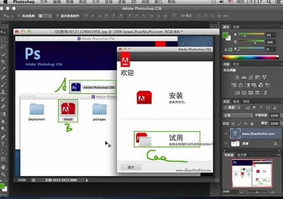The height and width of the screenshot is (199, 283).
Task: Select the Crop tool
Action: 3,62
